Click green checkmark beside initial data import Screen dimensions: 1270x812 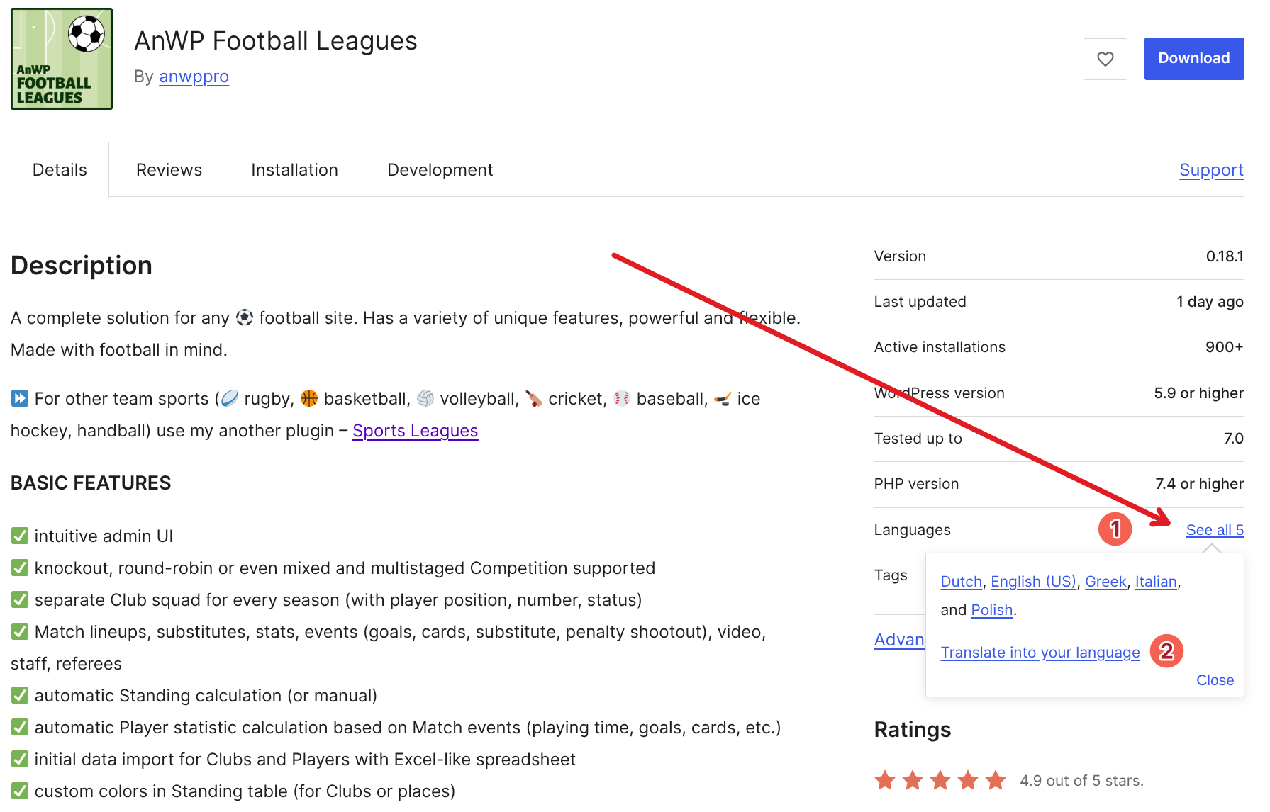coord(20,759)
